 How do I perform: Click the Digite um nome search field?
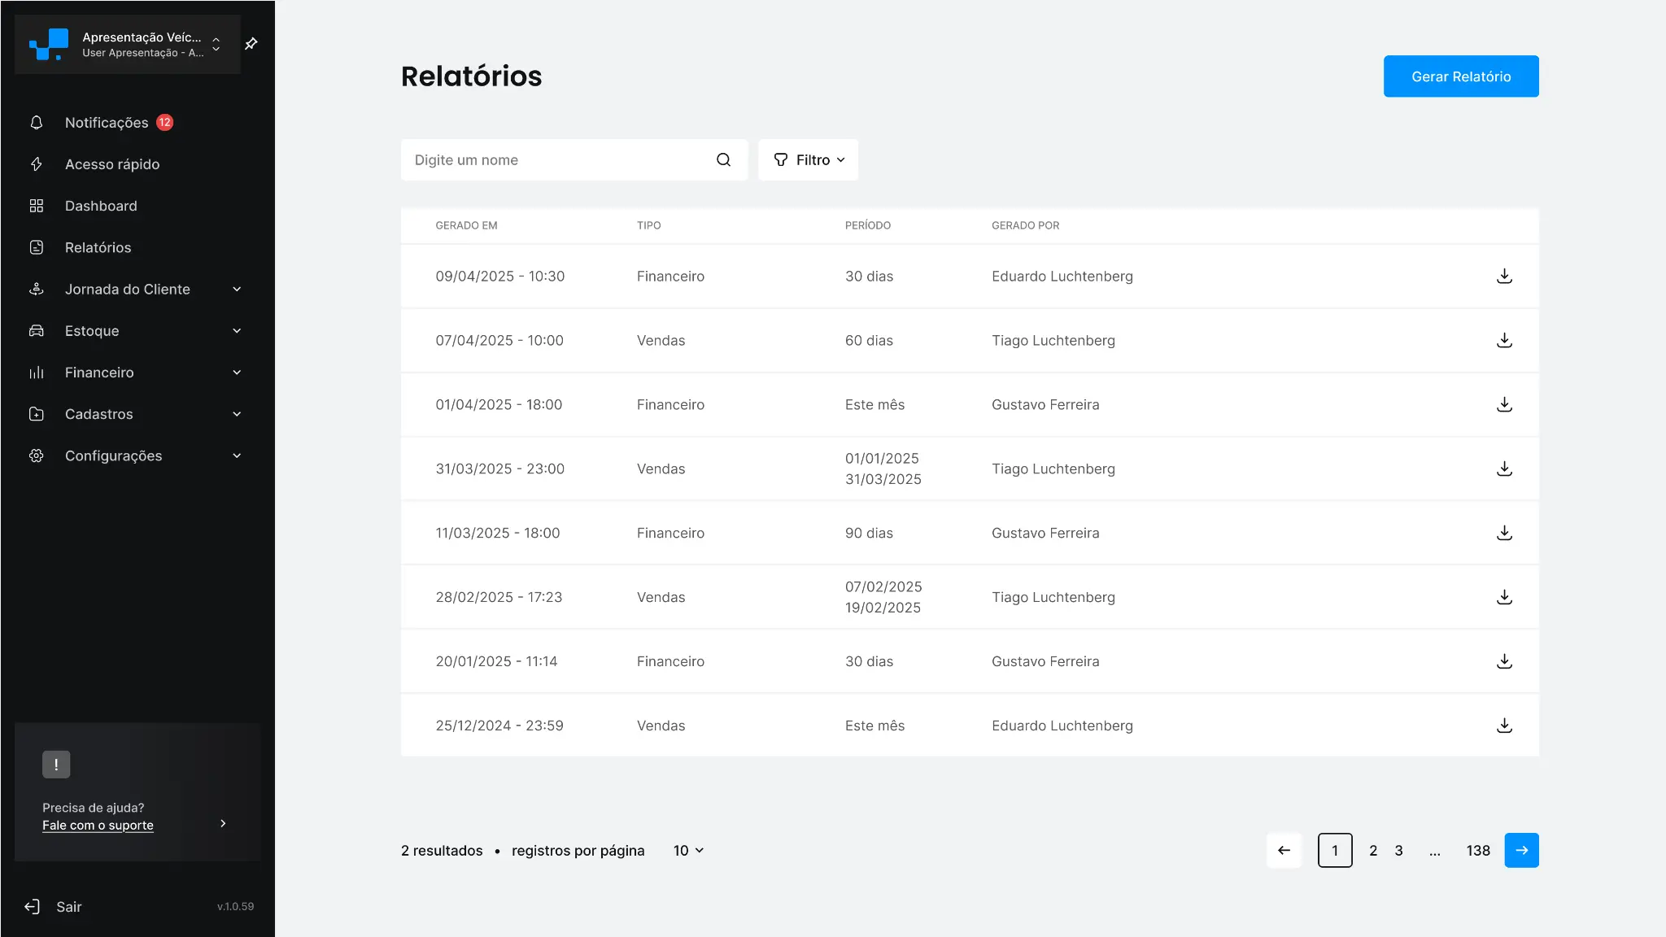click(557, 160)
